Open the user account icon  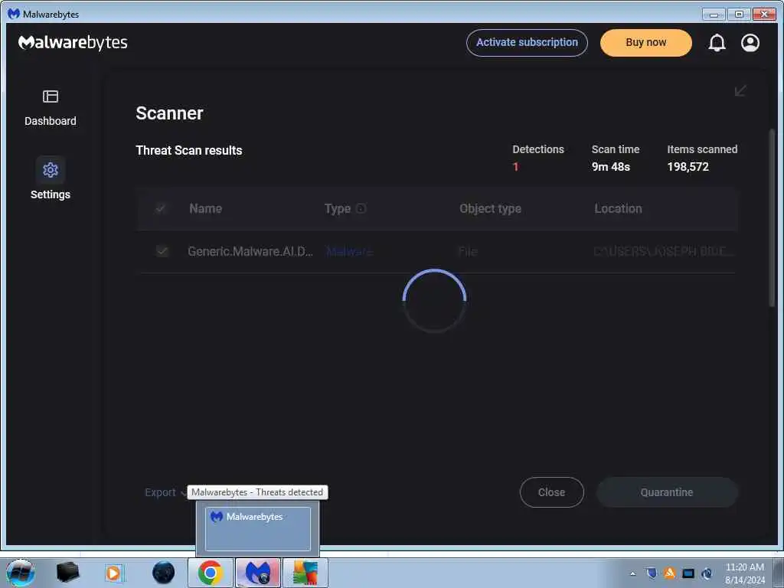tap(750, 43)
